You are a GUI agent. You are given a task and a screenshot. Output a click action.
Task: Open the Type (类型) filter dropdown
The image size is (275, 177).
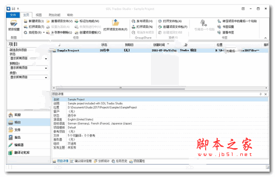29,77
